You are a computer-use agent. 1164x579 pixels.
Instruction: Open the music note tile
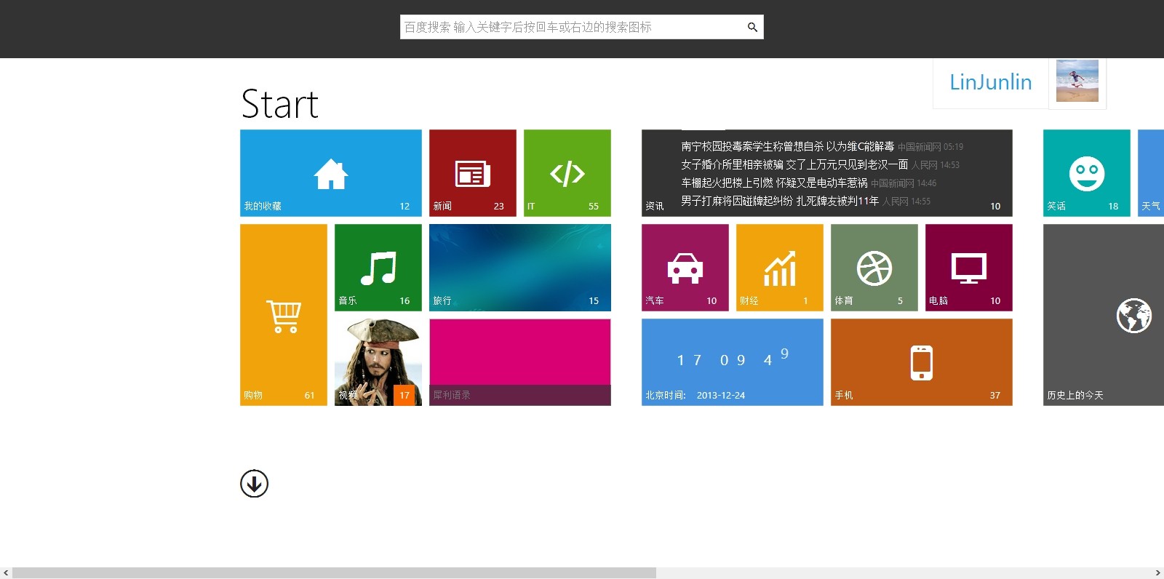pos(378,268)
